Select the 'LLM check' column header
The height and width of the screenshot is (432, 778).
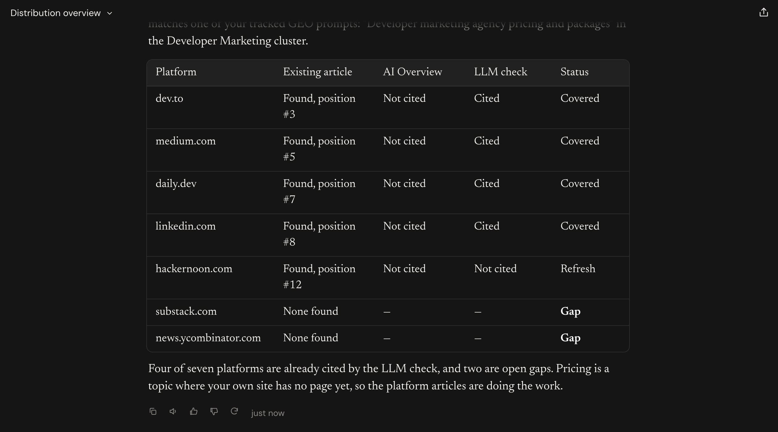[x=500, y=72]
